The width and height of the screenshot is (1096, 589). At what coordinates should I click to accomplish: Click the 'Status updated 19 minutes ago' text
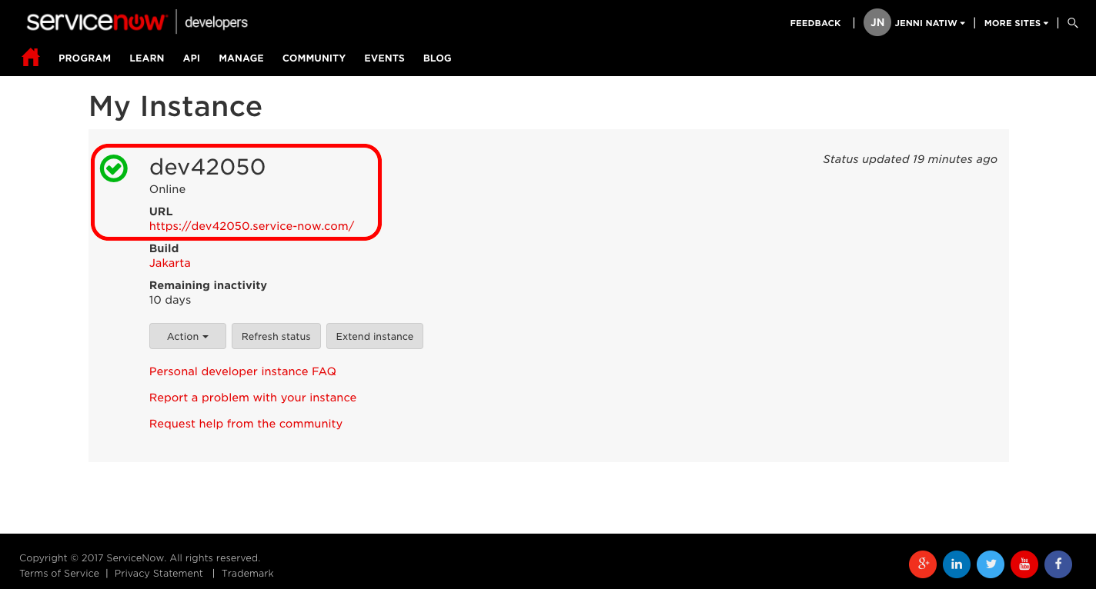(x=910, y=159)
